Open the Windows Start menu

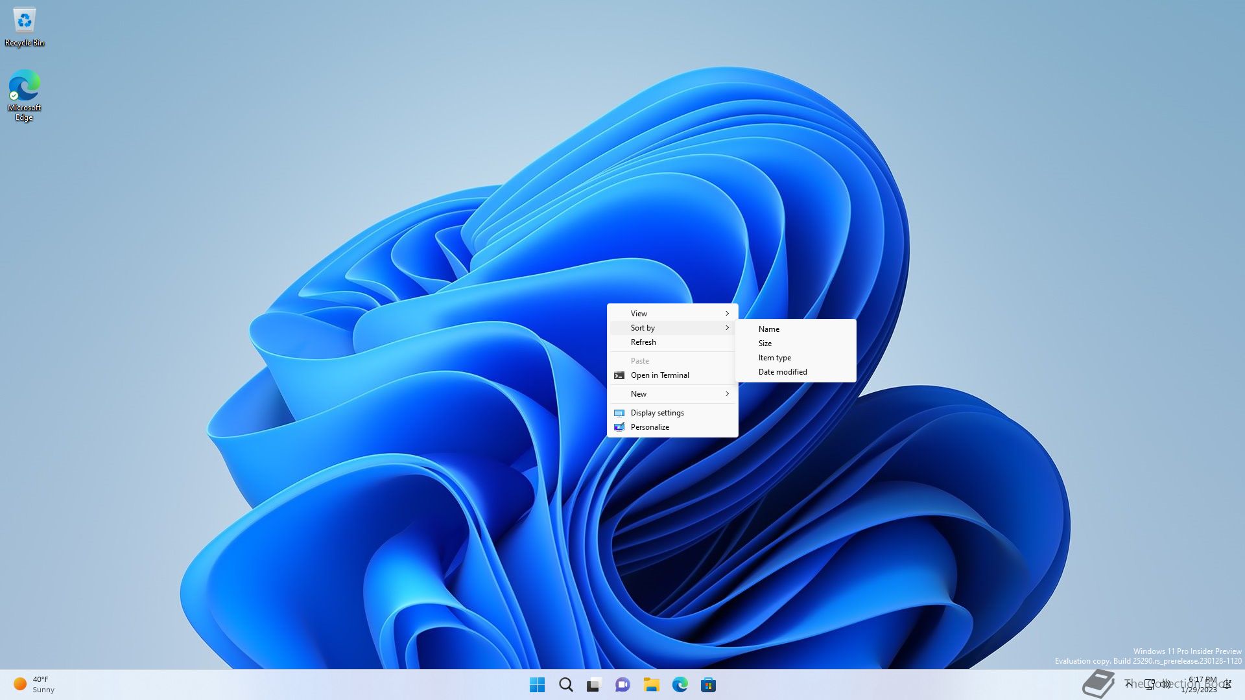click(537, 684)
